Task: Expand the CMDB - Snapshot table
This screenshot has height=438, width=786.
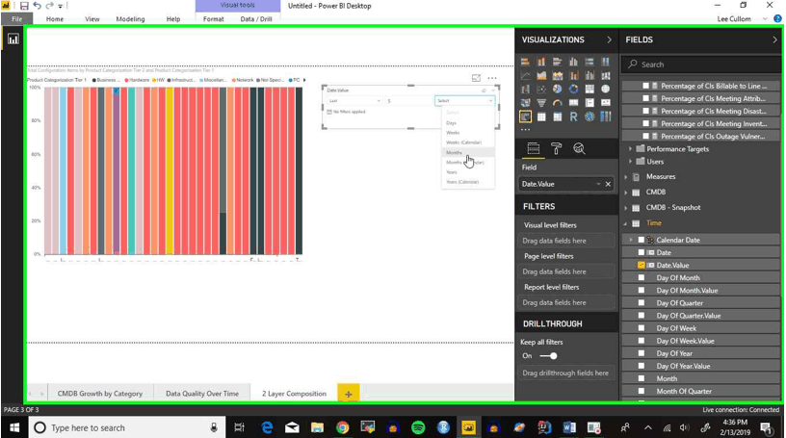Action: [x=625, y=208]
